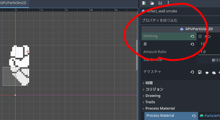
Task: Click the 量 value field showing 12
Action: [208, 44]
